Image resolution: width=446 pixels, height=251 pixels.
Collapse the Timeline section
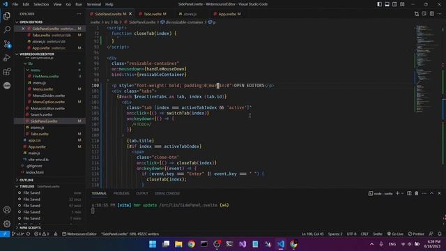(x=27, y=186)
